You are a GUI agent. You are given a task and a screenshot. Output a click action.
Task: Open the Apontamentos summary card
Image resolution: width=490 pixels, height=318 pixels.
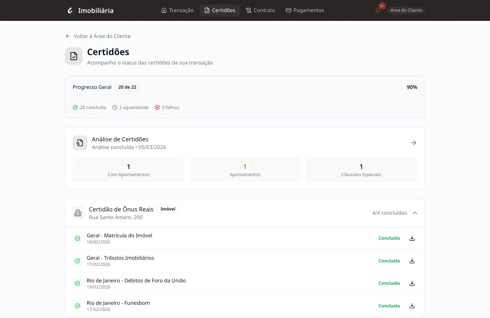[245, 169]
